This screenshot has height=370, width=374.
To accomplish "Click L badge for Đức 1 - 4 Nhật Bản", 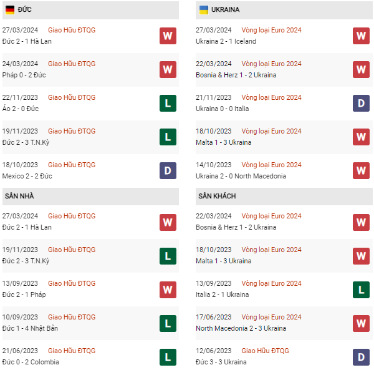I will pyautogui.click(x=168, y=323).
